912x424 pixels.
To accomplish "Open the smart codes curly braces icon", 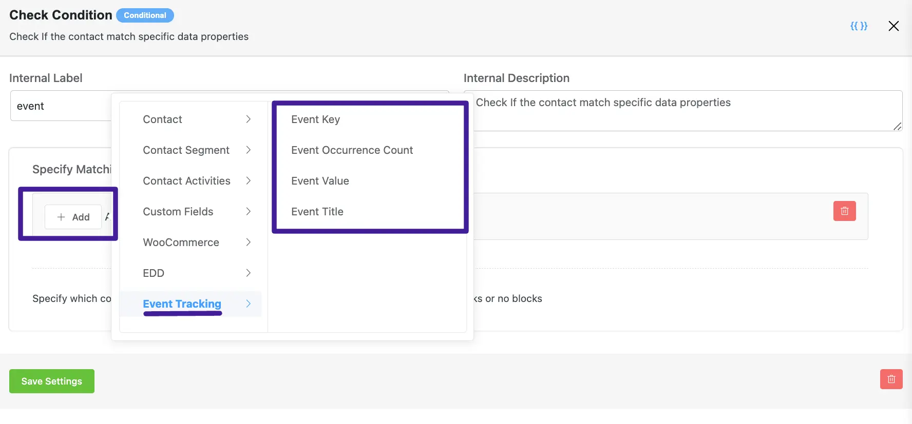I will coord(859,26).
